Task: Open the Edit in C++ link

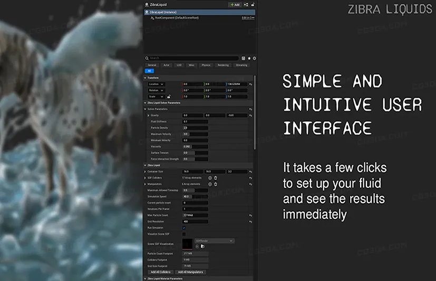Action: click(248, 18)
